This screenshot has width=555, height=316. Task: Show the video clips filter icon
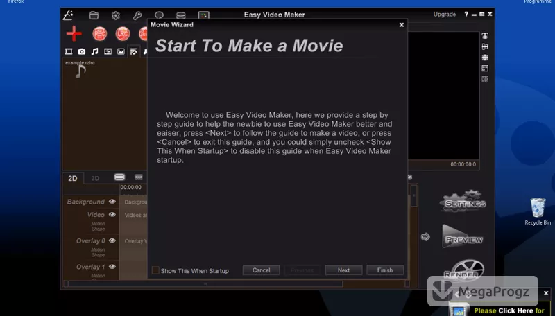coord(69,51)
